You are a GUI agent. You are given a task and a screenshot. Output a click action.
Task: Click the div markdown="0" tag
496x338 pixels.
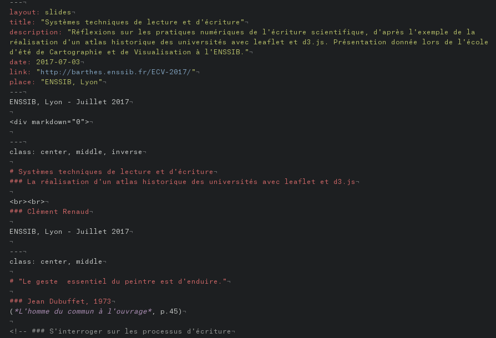click(49, 122)
